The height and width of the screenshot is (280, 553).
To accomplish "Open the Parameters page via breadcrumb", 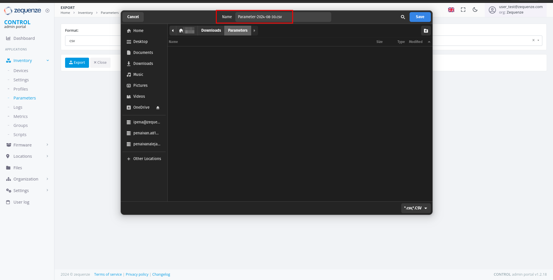I will [x=109, y=13].
